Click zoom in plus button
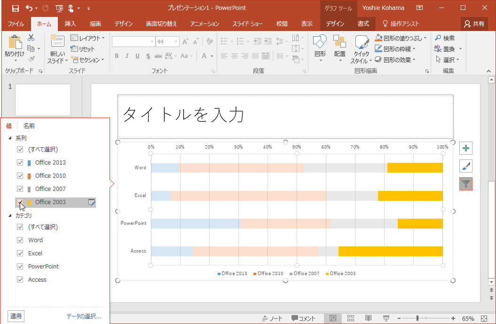The image size is (496, 324). pos(453,318)
